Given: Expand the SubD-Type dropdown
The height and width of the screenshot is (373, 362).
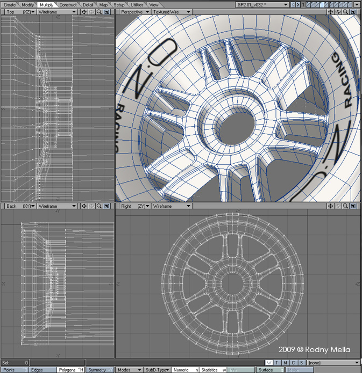Looking at the screenshot, I should (x=158, y=370).
